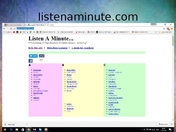
Task: Open the Other bookmarks folder
Action: [x=165, y=32]
